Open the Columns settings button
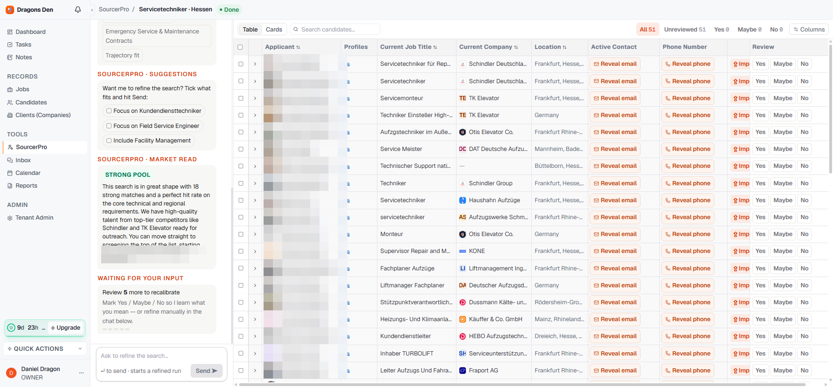The width and height of the screenshot is (833, 387). [809, 30]
